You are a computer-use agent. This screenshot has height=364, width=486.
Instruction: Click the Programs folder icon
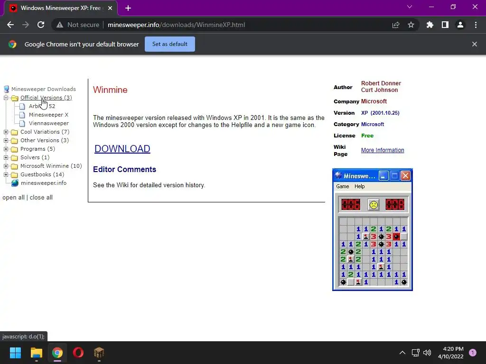click(x=14, y=149)
